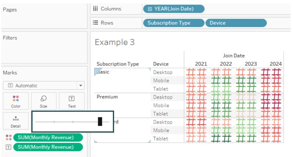Screen dimensions: 293x157
Task: Click the Columns shelf icon
Action: click(95, 8)
